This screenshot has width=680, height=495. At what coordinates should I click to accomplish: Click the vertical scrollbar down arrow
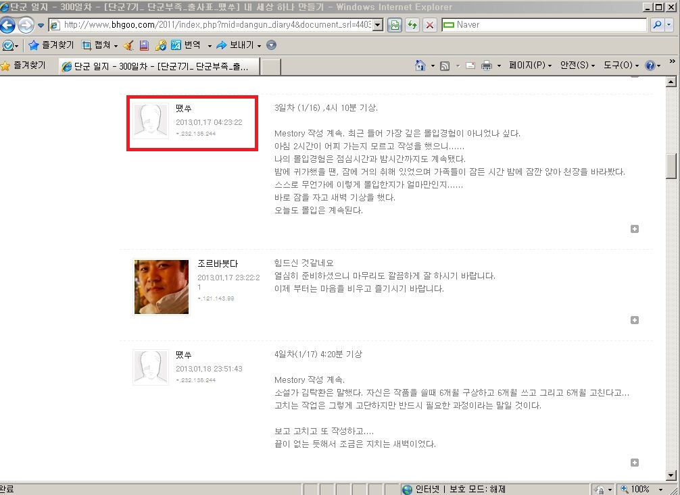tap(671, 475)
